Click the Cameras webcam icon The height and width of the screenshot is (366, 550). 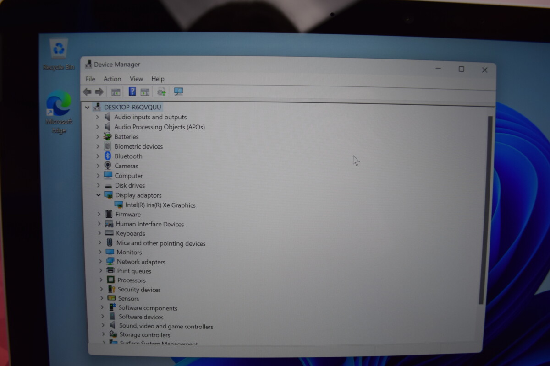(108, 166)
